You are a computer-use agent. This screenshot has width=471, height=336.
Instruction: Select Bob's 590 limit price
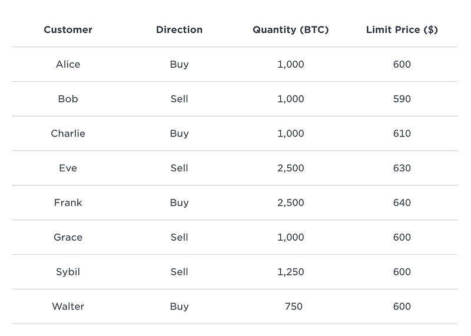pos(402,99)
